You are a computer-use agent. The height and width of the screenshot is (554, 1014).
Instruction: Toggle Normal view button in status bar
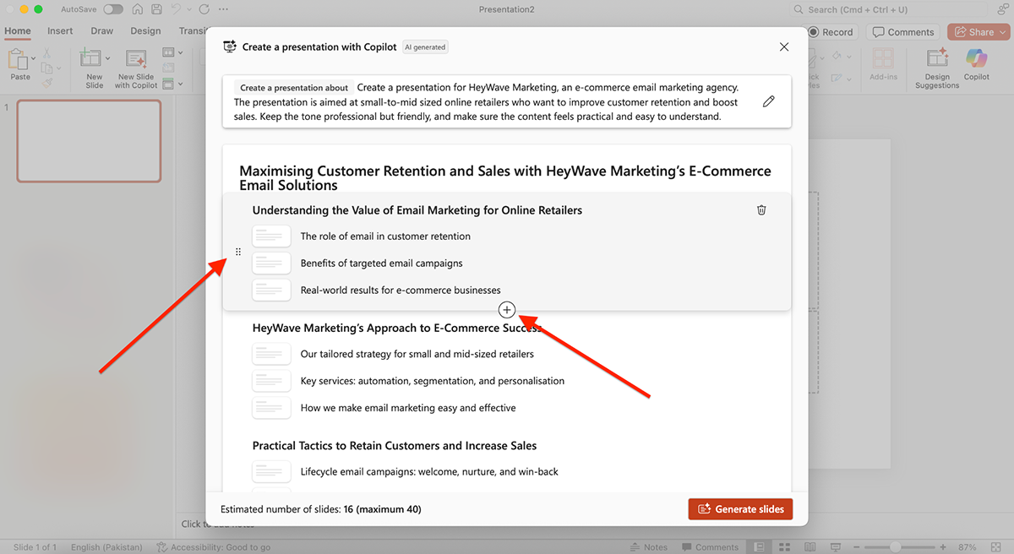[x=760, y=547]
